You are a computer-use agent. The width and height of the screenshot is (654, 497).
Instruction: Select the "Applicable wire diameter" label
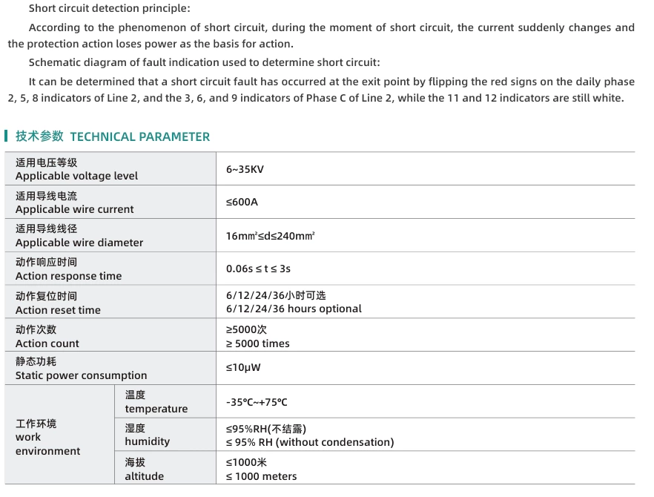[x=79, y=243]
